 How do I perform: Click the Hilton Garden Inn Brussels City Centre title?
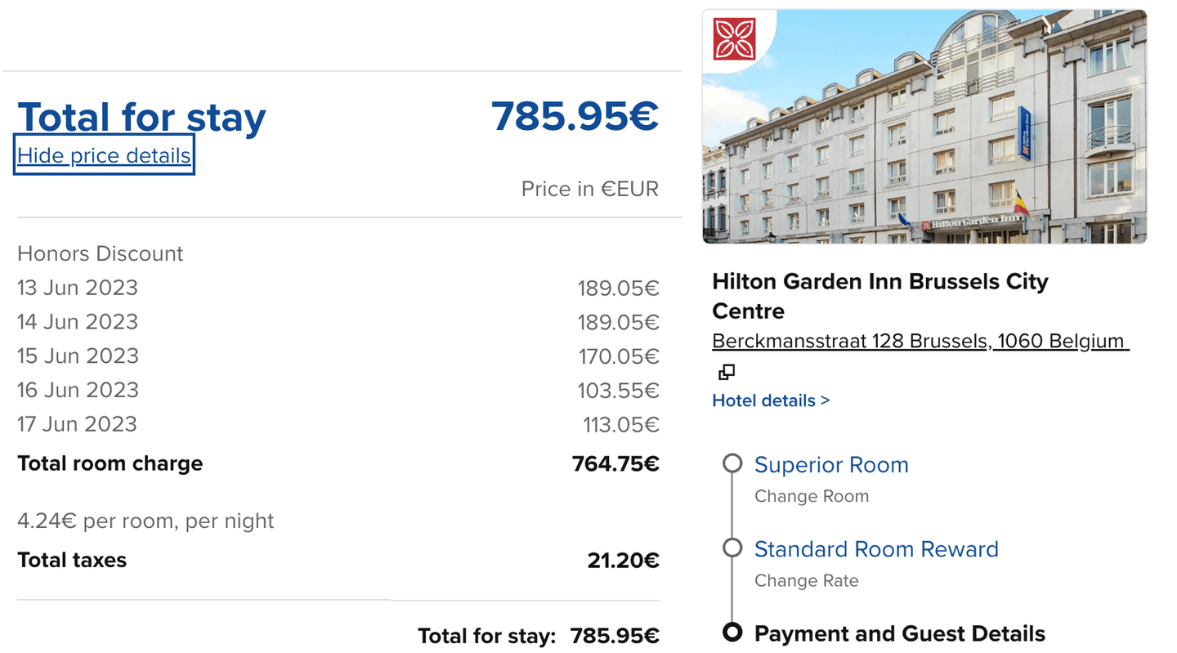coord(879,296)
